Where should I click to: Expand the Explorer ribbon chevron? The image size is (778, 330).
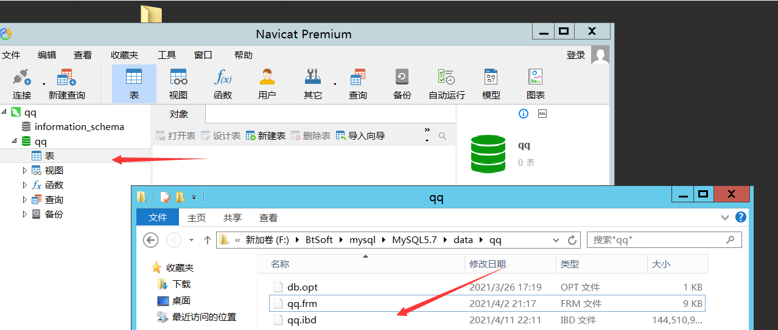point(725,217)
